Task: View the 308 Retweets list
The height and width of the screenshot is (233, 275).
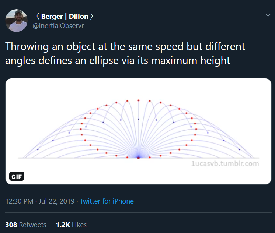Action: 26,225
